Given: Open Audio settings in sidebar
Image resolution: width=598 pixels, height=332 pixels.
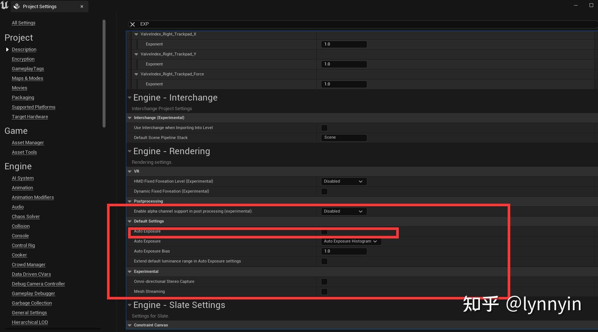Looking at the screenshot, I should pos(18,207).
